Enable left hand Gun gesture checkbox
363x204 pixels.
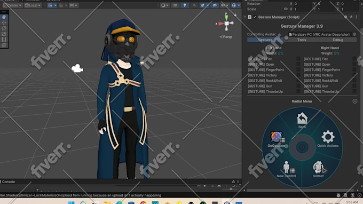[x=298, y=86]
